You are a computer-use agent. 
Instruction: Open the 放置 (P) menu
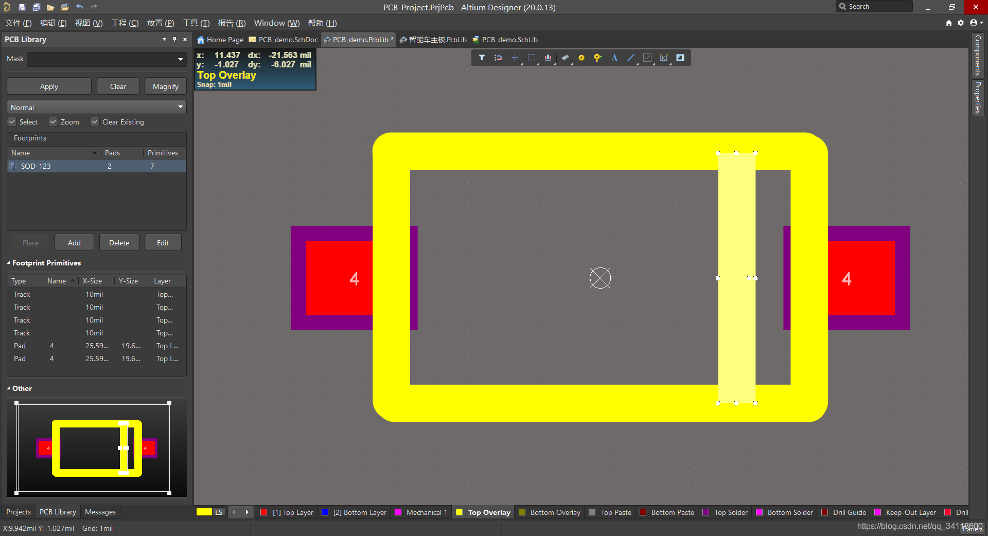(161, 23)
